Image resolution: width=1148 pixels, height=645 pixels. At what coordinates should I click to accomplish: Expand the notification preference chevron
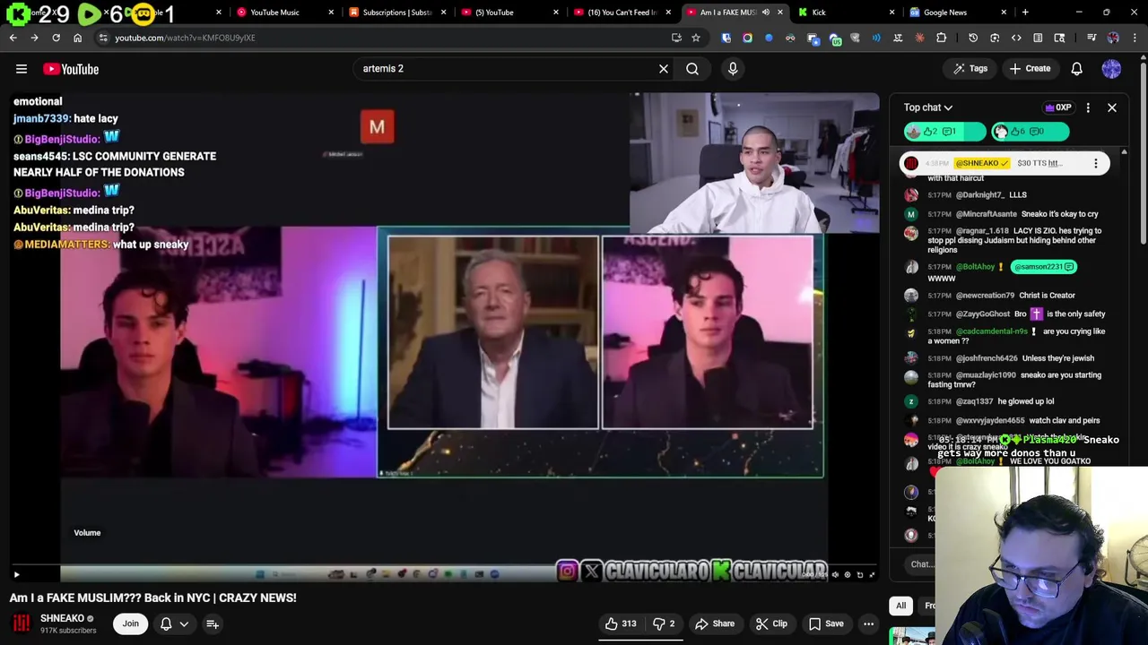pyautogui.click(x=184, y=623)
